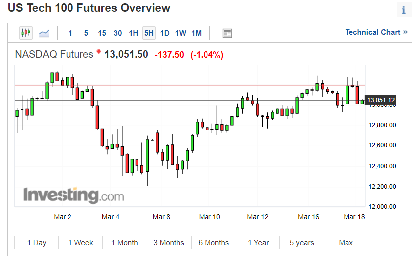Choose the 1D interval
This screenshot has height=260, width=415.
tap(165, 33)
